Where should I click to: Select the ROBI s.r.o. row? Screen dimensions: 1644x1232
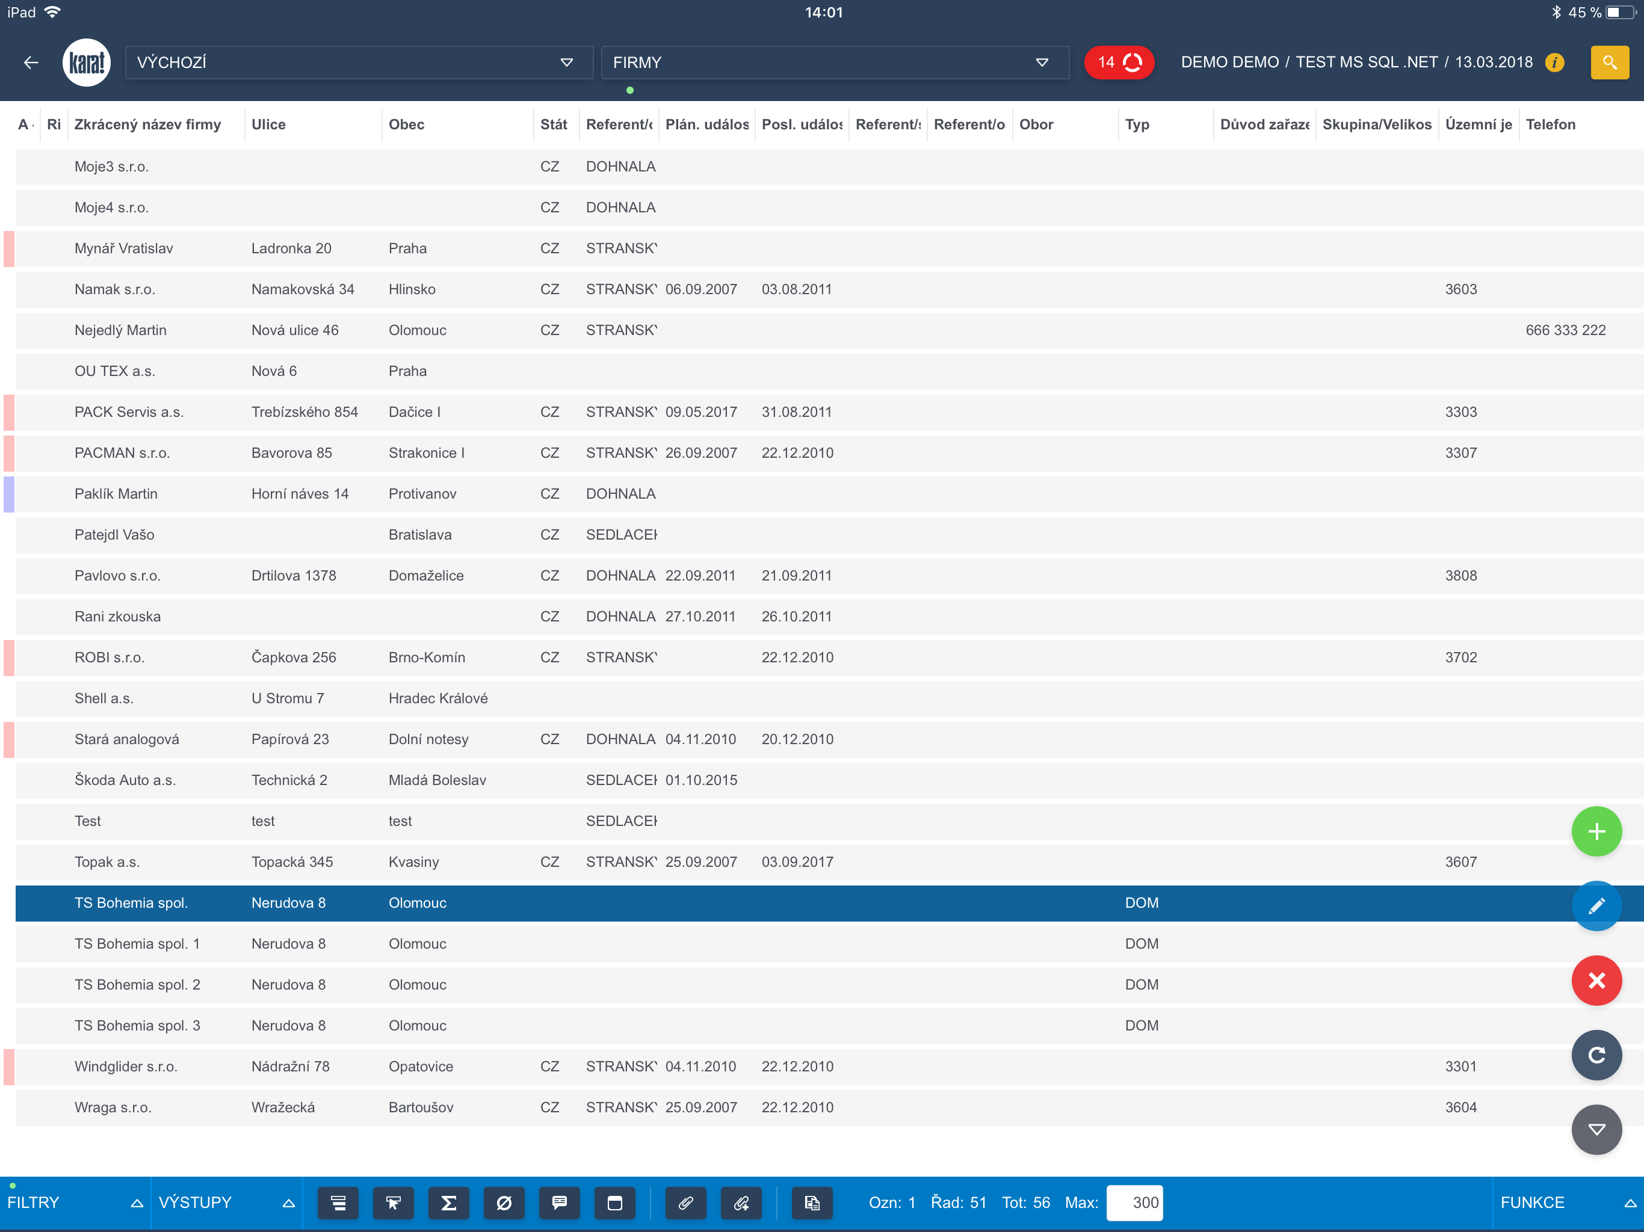pos(829,657)
